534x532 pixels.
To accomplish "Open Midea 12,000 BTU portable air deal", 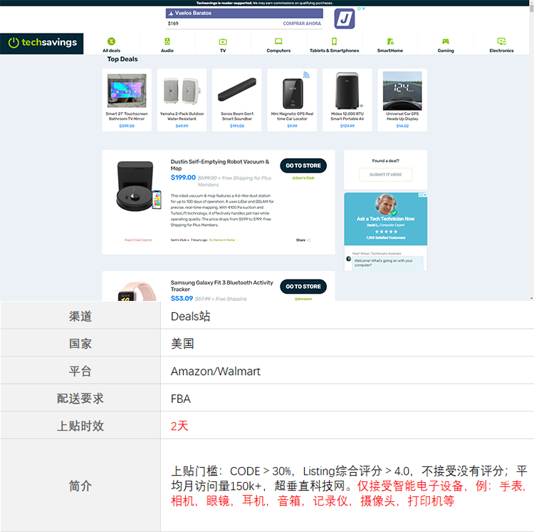I will 347,100.
